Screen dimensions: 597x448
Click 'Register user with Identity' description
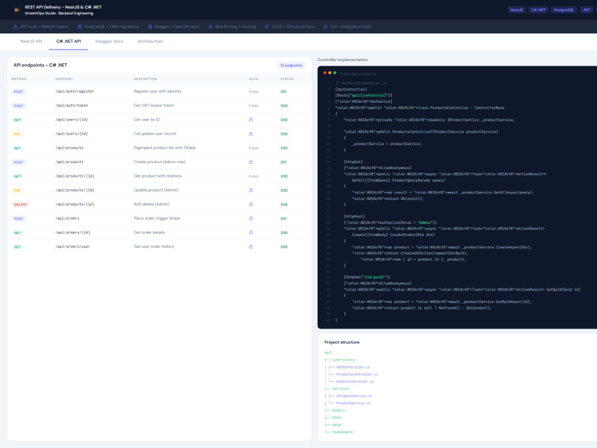158,91
